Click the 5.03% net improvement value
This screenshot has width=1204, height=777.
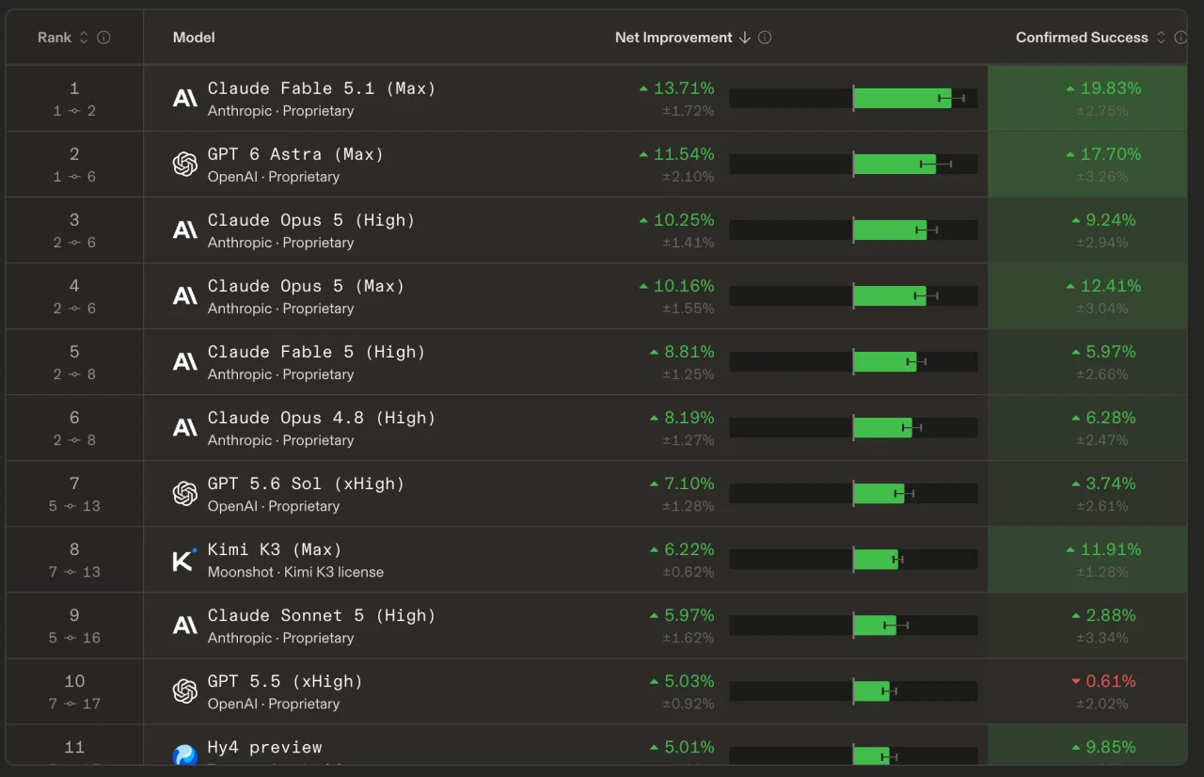coord(689,681)
